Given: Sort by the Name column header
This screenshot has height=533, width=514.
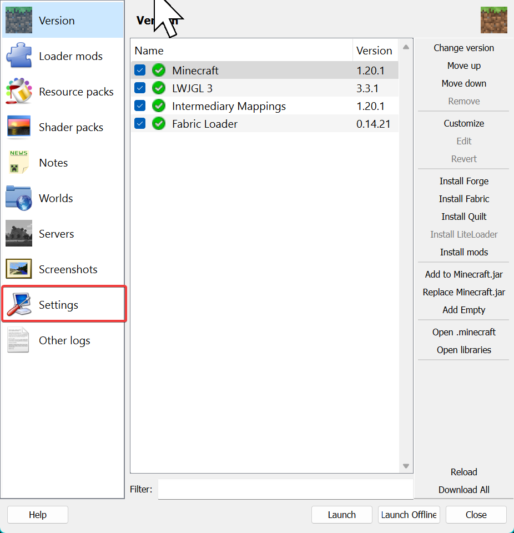Looking at the screenshot, I should [x=241, y=51].
